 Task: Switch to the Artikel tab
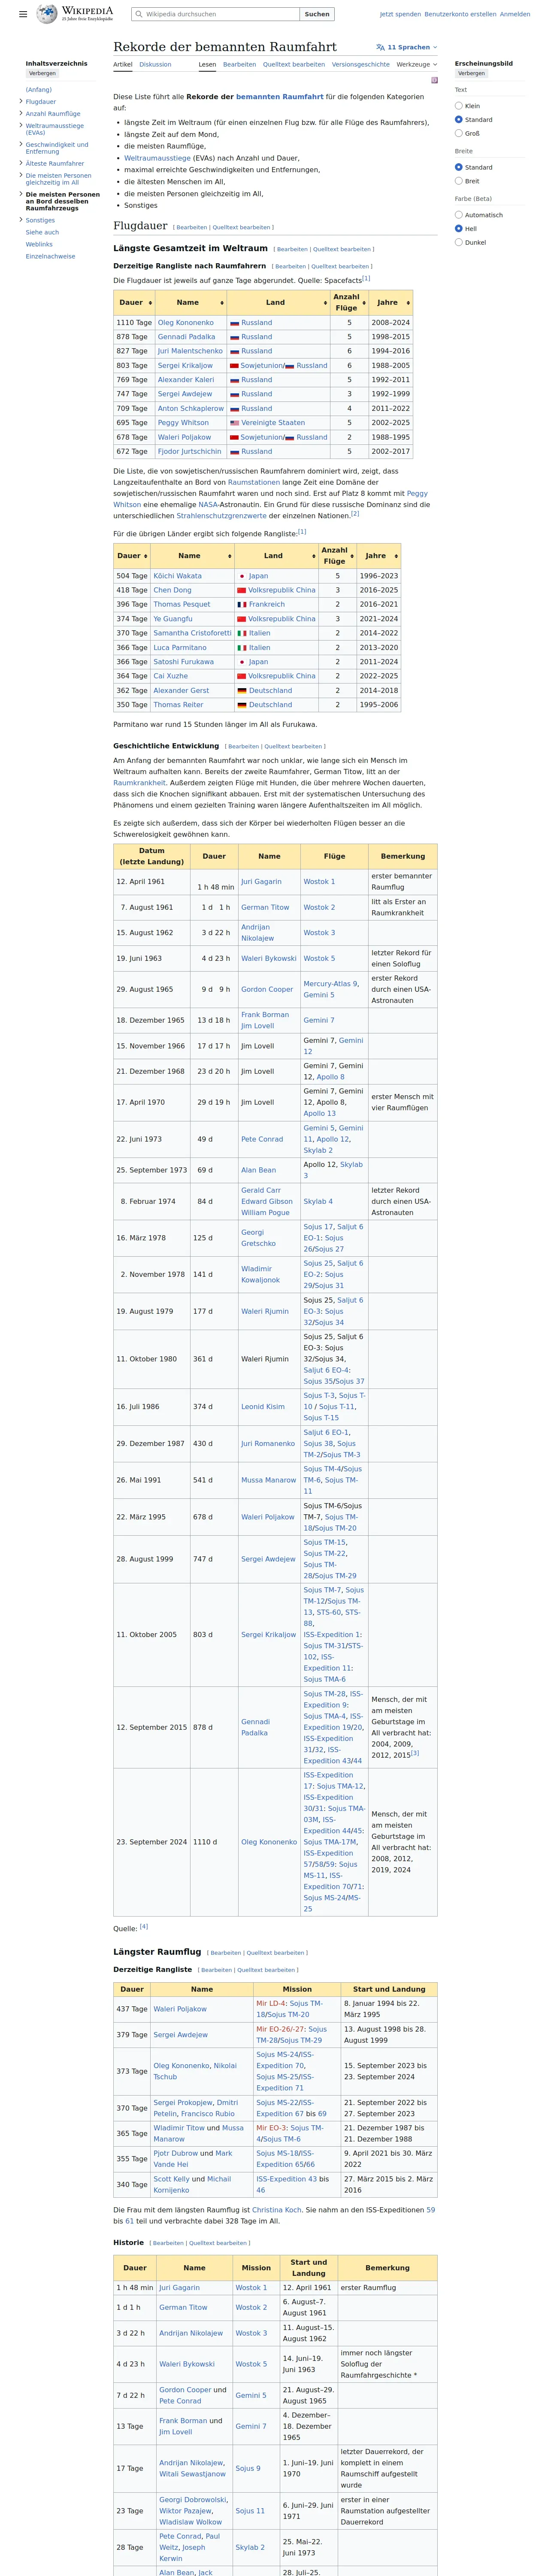pyautogui.click(x=123, y=64)
